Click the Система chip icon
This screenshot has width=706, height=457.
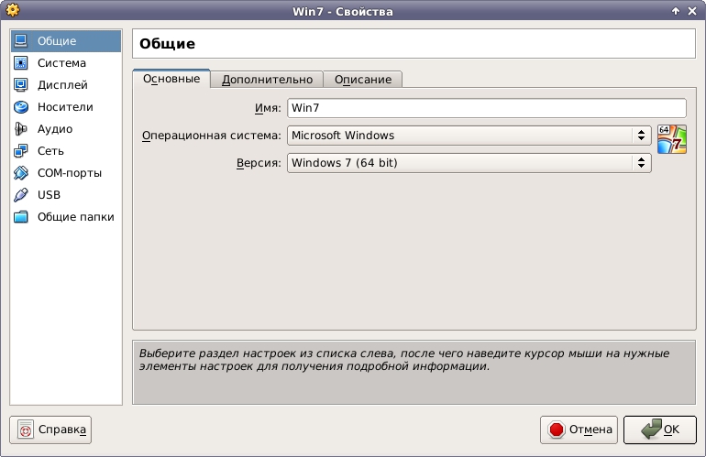coord(21,63)
